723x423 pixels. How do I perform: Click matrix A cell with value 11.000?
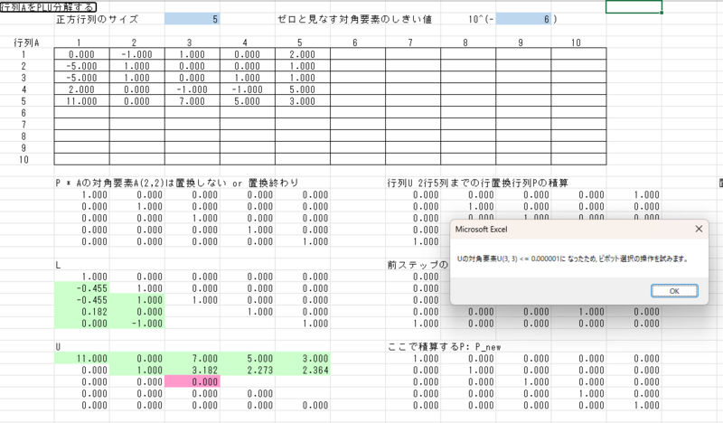[81, 102]
